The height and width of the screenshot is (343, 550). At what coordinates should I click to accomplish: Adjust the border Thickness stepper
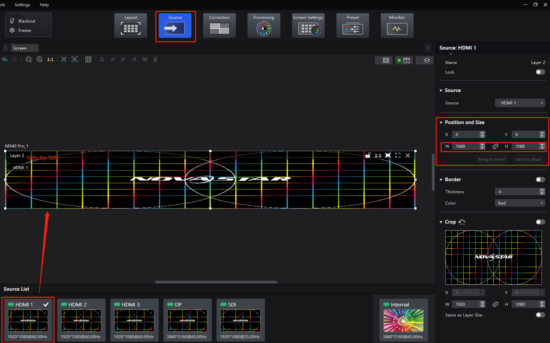point(542,192)
